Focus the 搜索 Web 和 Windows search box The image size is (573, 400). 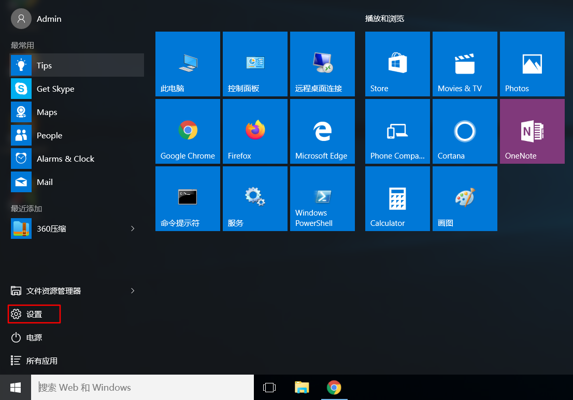(x=142, y=388)
